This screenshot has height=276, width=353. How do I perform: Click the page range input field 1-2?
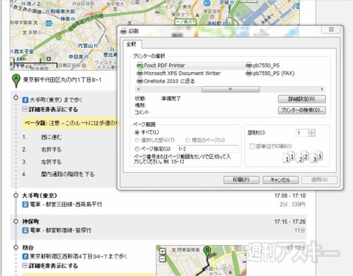pyautogui.click(x=207, y=149)
